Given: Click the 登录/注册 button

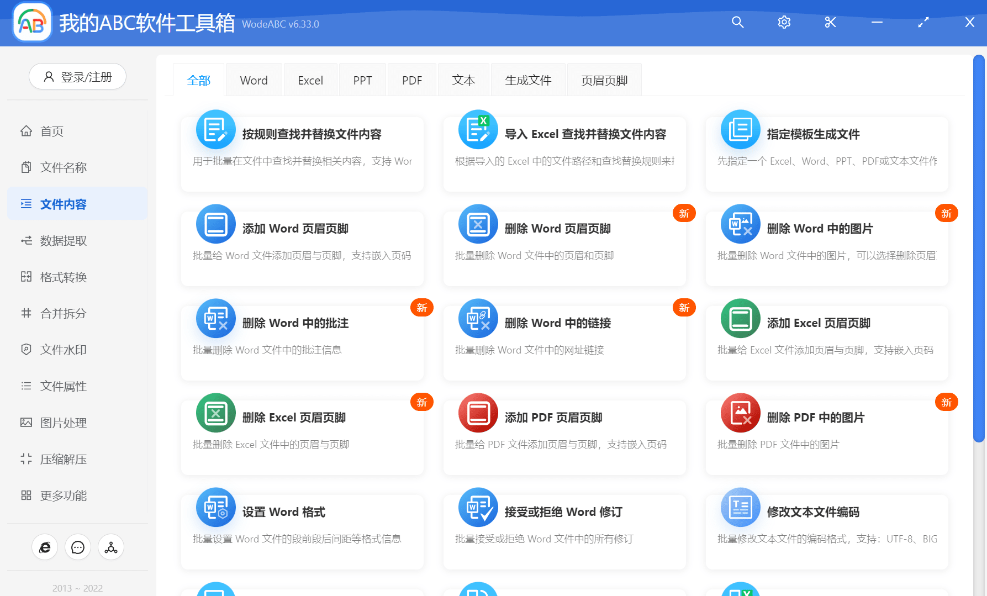Looking at the screenshot, I should [77, 76].
